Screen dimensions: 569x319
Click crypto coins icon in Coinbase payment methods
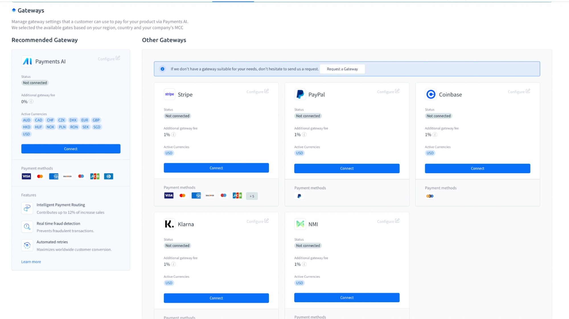click(x=430, y=196)
